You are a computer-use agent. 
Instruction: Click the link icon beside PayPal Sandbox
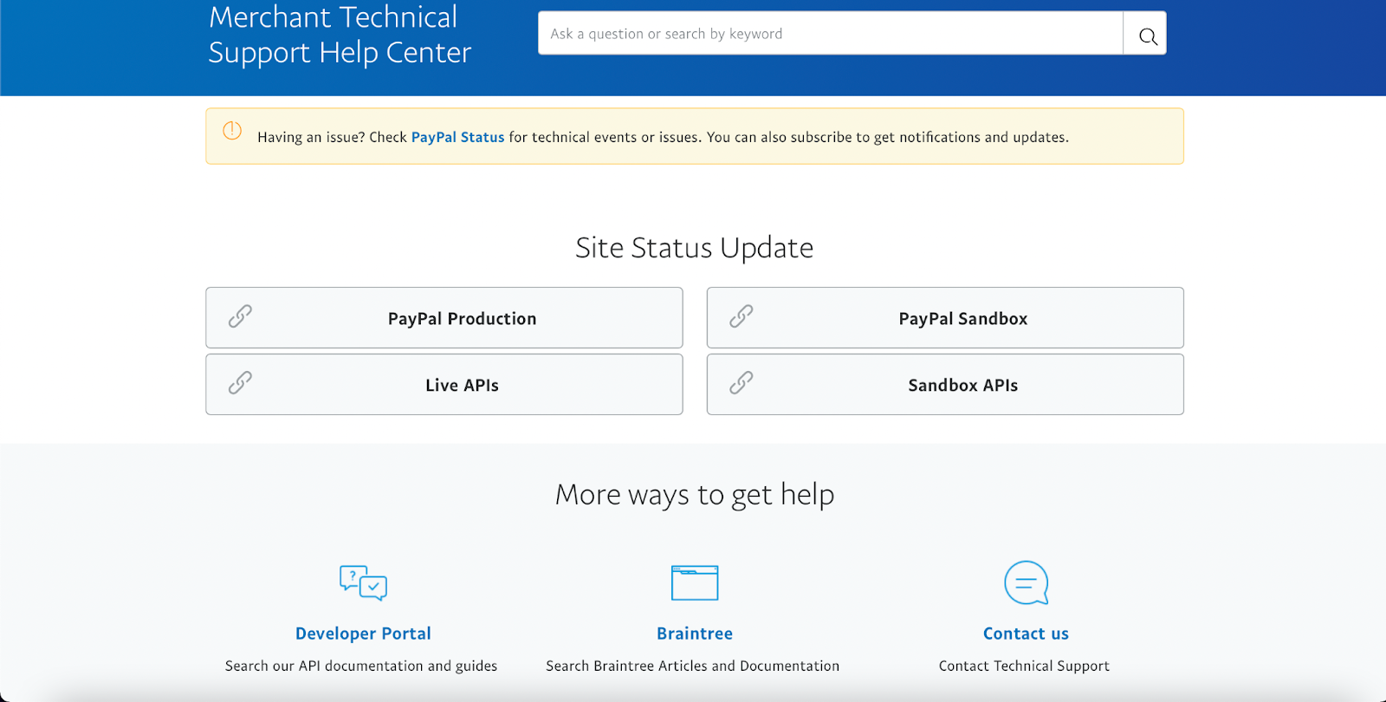point(741,316)
